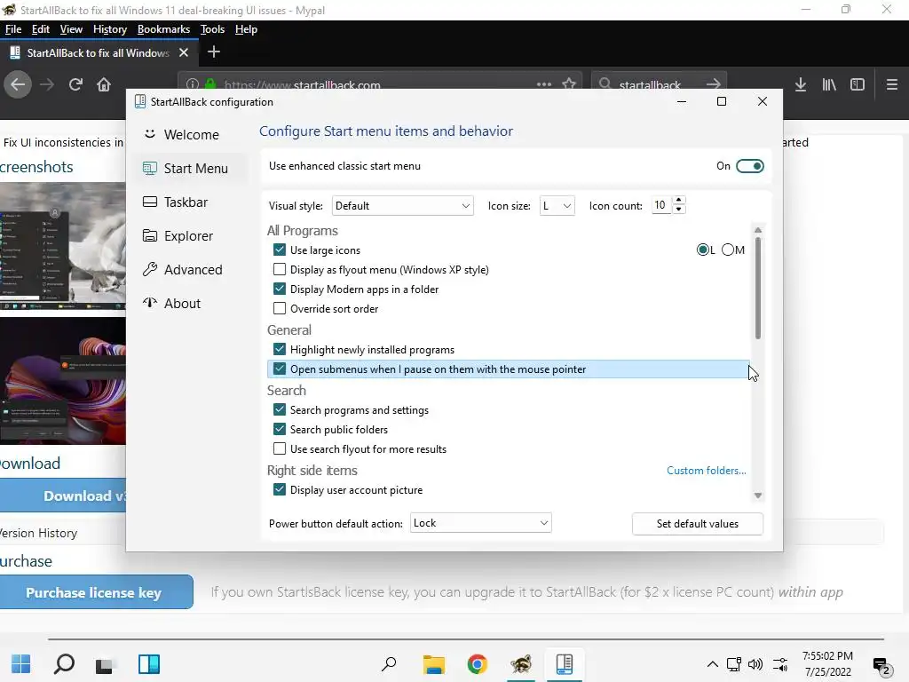Screen dimensions: 909x682
Task: Uncheck Use large icons
Action: [280, 250]
